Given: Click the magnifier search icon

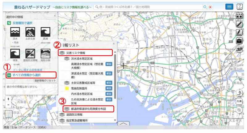Looking at the screenshot, I should click(x=205, y=7).
